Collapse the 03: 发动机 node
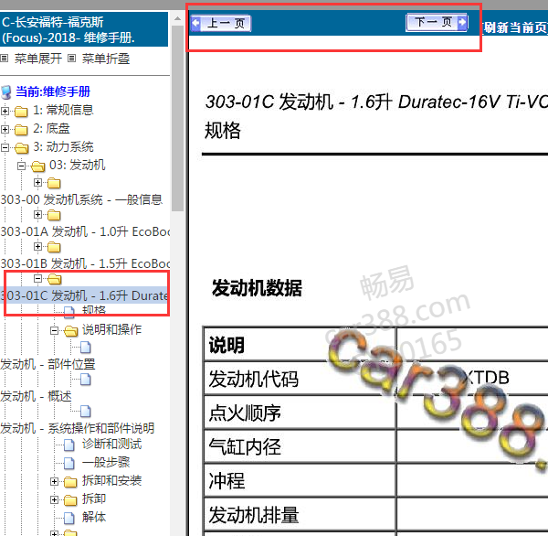The width and height of the screenshot is (548, 536). [21, 166]
